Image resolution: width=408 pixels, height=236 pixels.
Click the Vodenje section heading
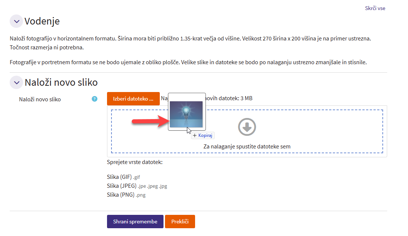point(42,22)
